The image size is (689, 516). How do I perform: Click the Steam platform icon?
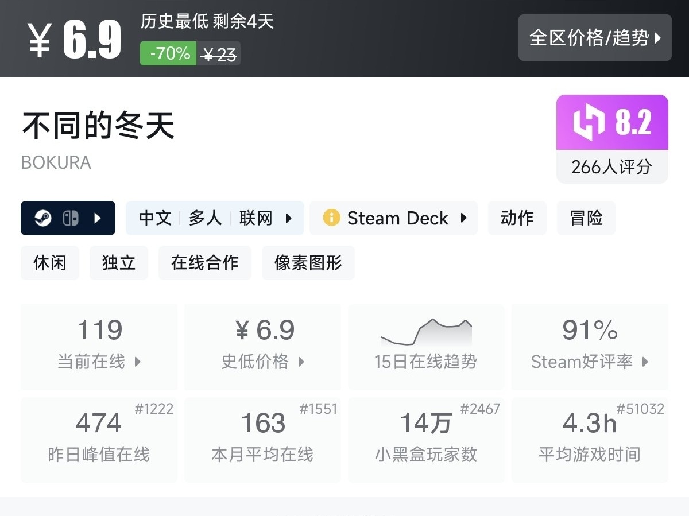tap(43, 218)
